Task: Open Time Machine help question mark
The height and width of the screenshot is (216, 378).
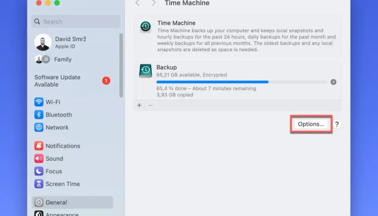Action: (337, 124)
